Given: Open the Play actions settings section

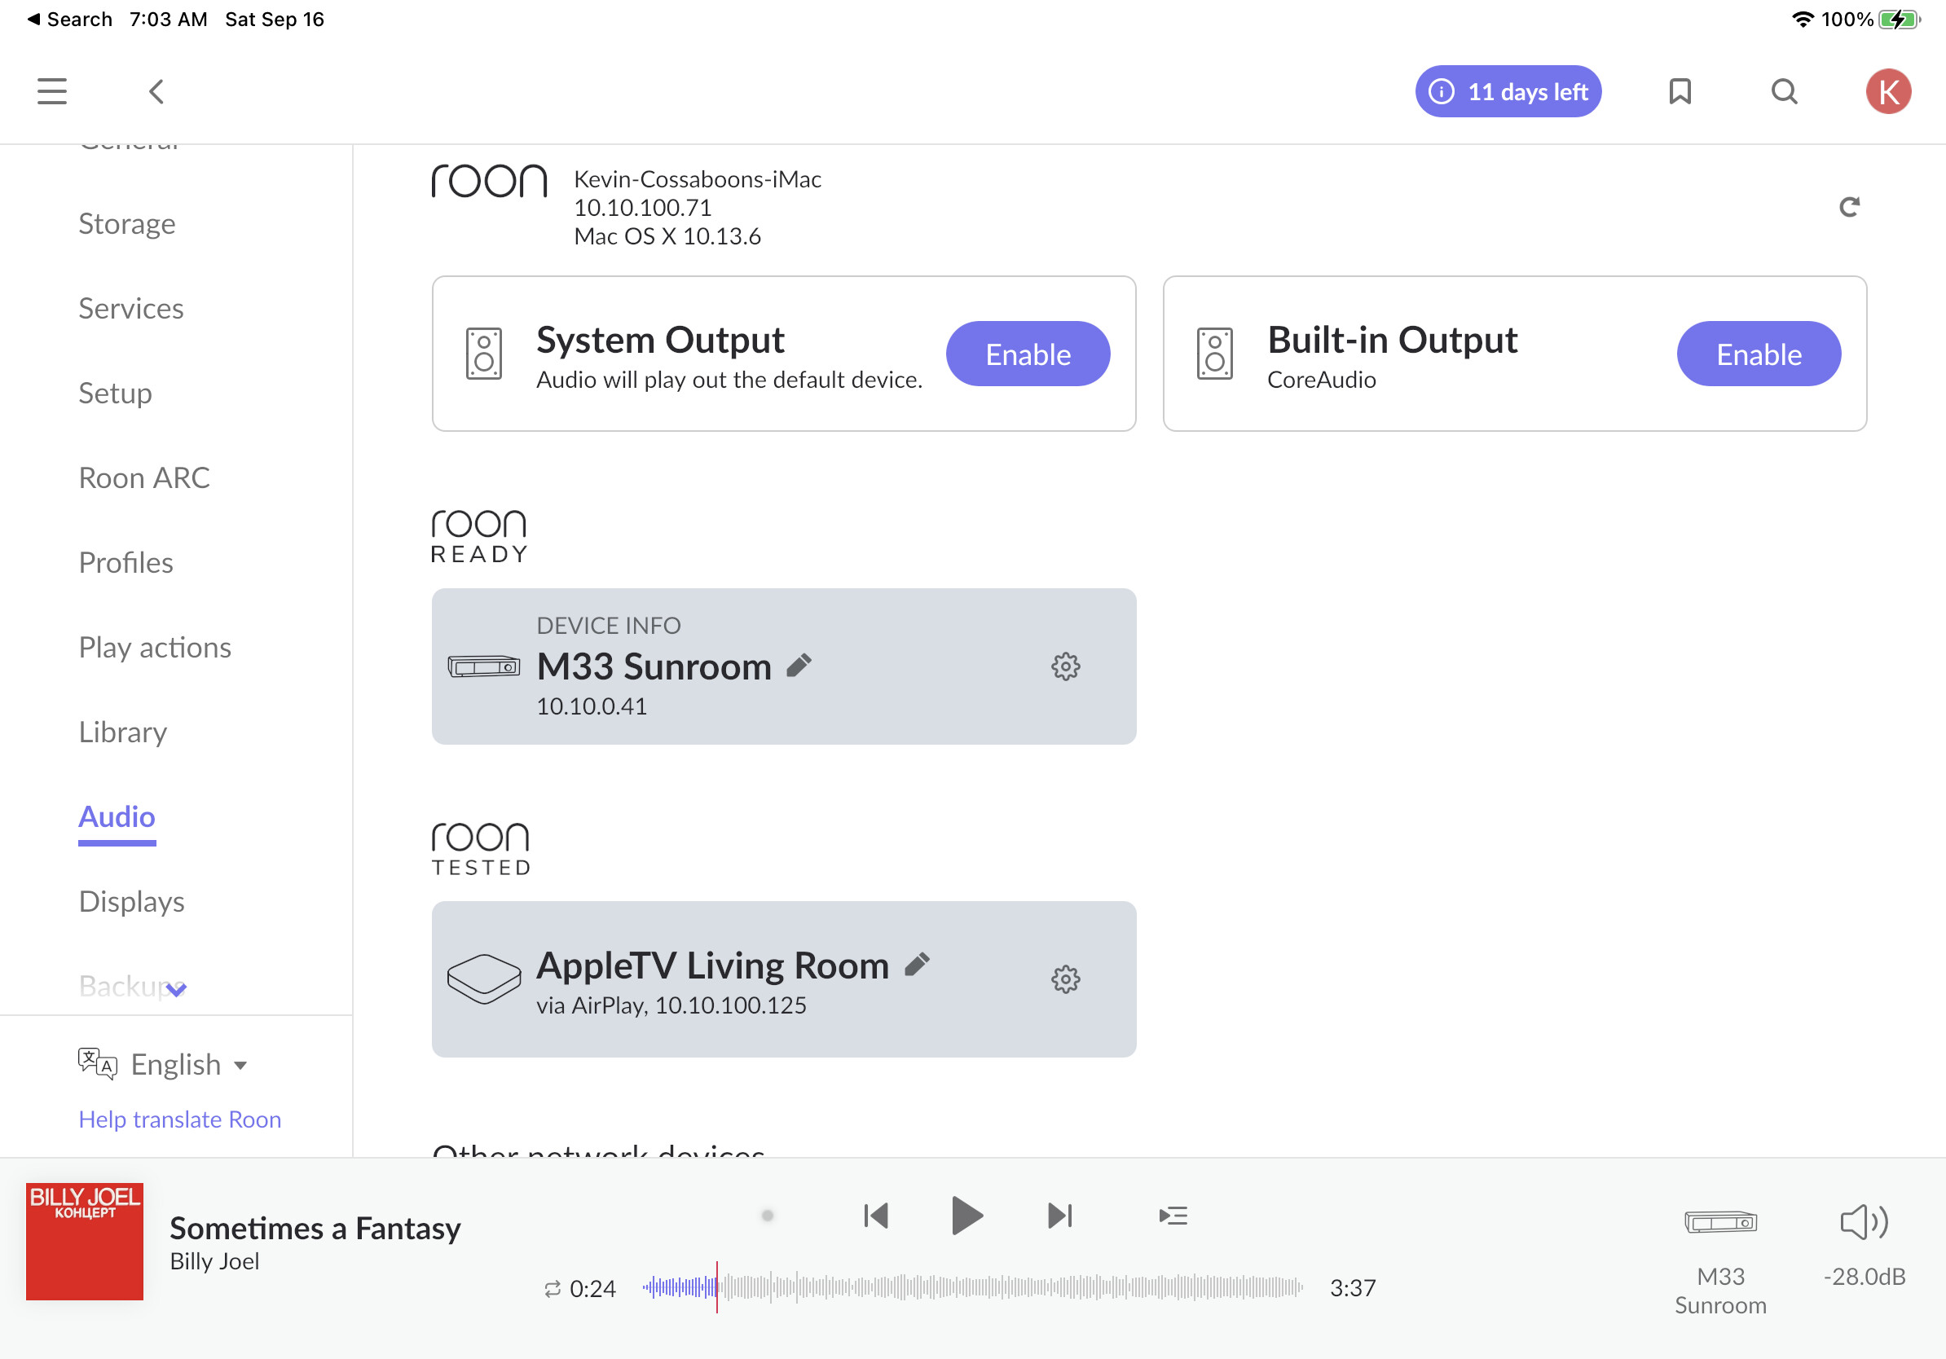Looking at the screenshot, I should click(x=155, y=647).
